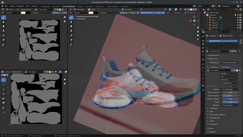Toggle camera view icon in 3D viewport

pos(198,35)
